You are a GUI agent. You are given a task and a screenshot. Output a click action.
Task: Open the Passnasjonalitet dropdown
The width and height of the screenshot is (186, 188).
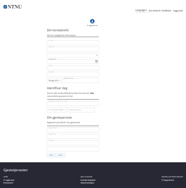(x=57, y=110)
